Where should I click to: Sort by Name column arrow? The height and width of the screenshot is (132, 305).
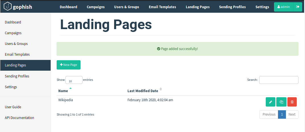(x=71, y=88)
